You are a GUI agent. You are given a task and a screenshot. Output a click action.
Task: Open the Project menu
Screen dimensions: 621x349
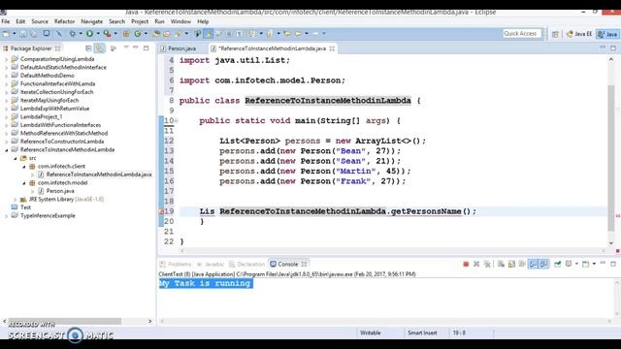click(140, 21)
